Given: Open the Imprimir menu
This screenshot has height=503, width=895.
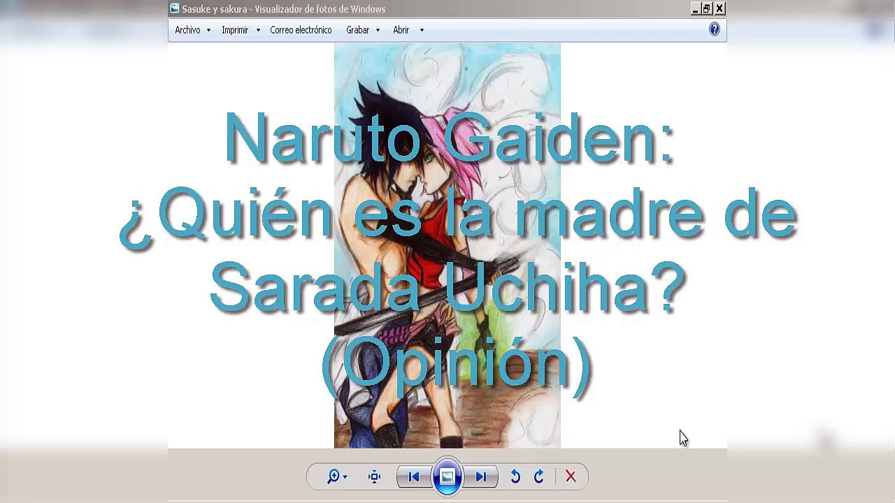Looking at the screenshot, I should pyautogui.click(x=235, y=30).
